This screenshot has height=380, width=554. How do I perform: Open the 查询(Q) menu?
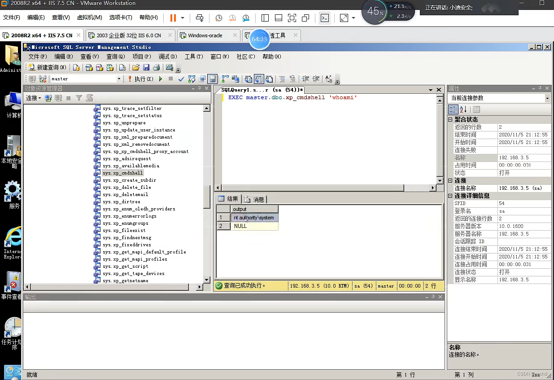click(115, 57)
